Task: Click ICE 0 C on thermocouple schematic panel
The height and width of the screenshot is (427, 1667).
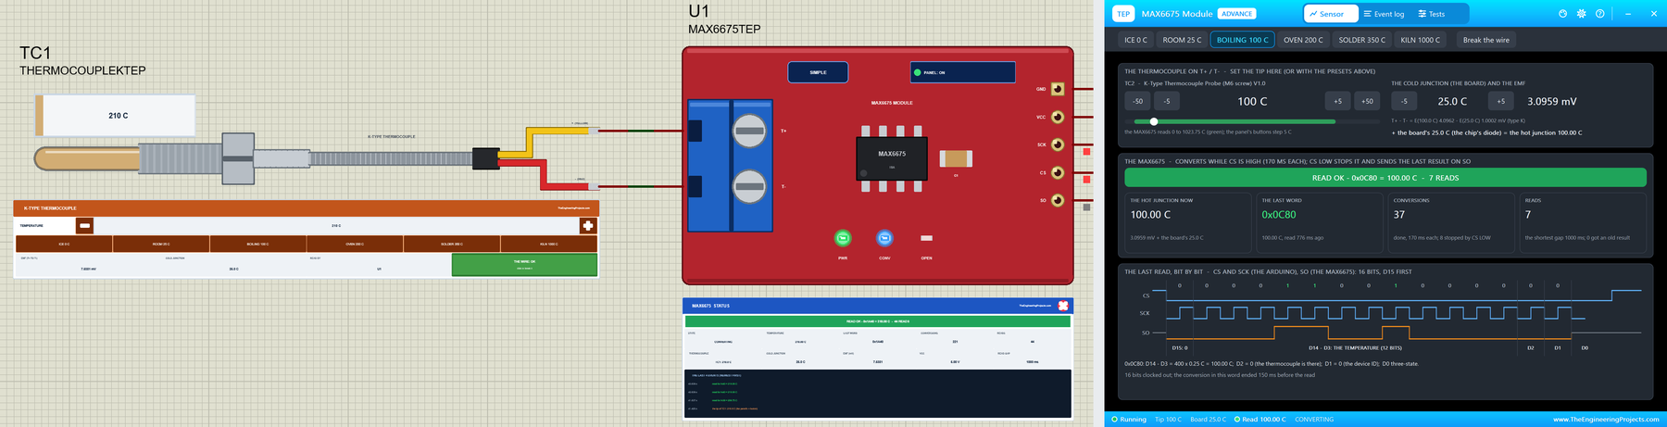Action: pyautogui.click(x=64, y=244)
